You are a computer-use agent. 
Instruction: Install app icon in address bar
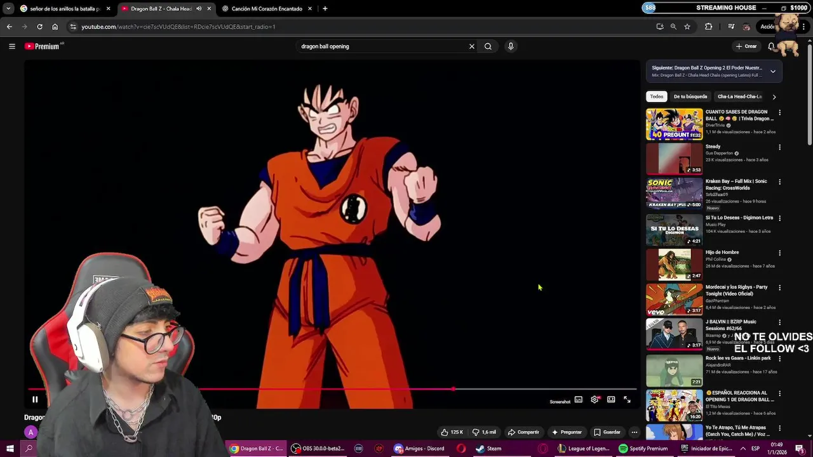tap(660, 27)
